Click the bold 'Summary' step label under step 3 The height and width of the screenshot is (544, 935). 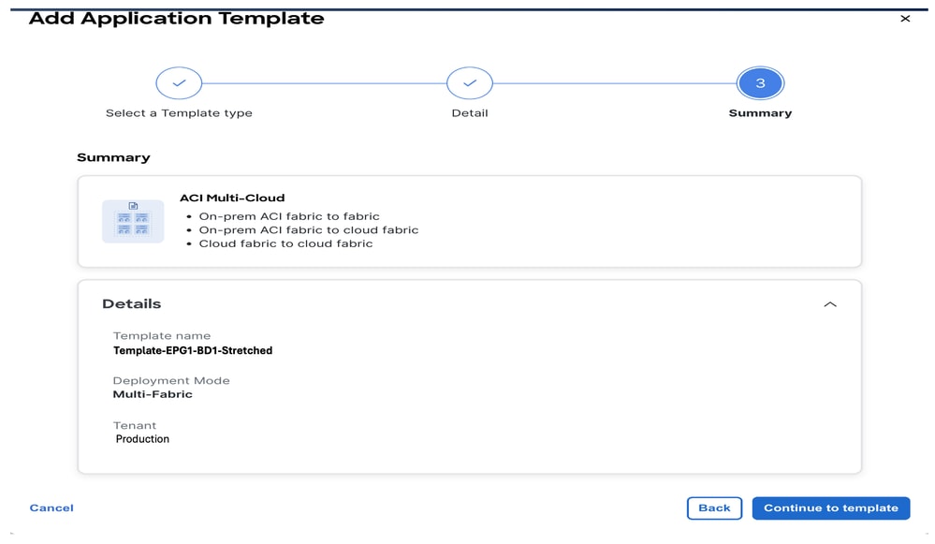tap(760, 113)
